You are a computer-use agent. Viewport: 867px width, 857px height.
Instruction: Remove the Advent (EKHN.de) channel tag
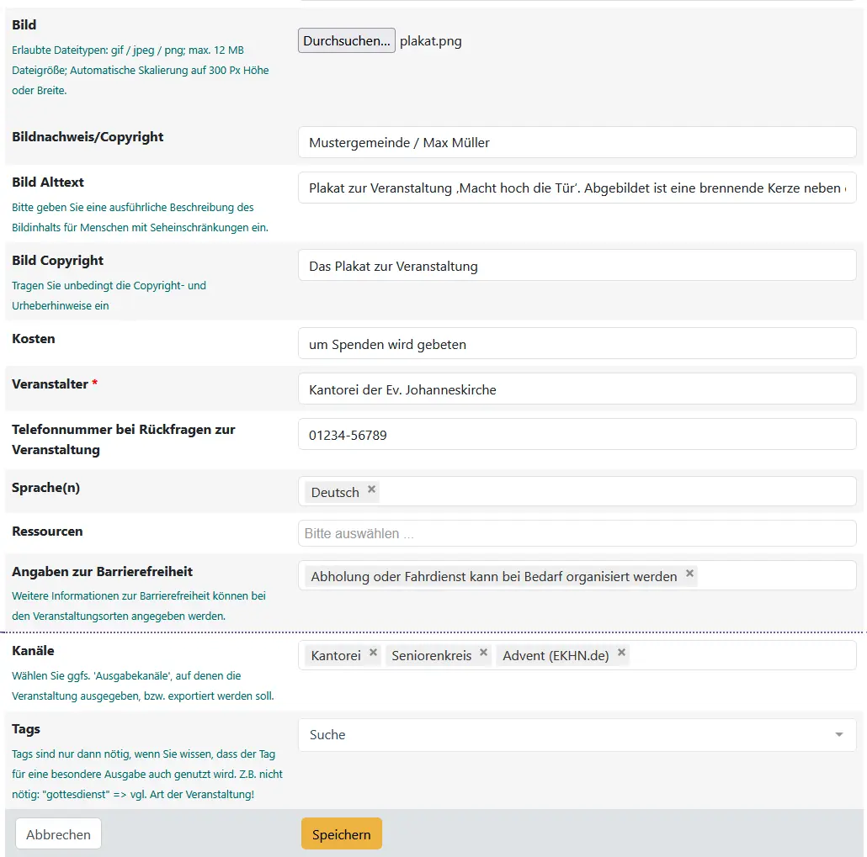click(x=621, y=653)
